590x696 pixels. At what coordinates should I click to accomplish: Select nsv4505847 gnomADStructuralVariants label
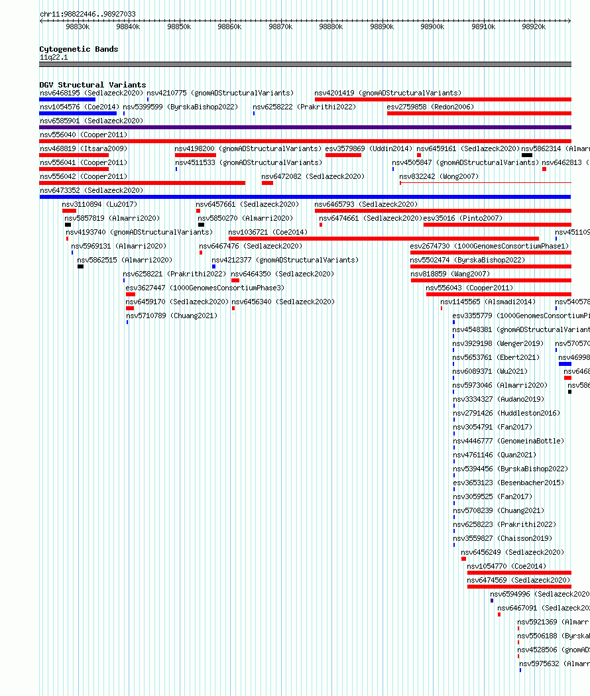[x=465, y=162]
